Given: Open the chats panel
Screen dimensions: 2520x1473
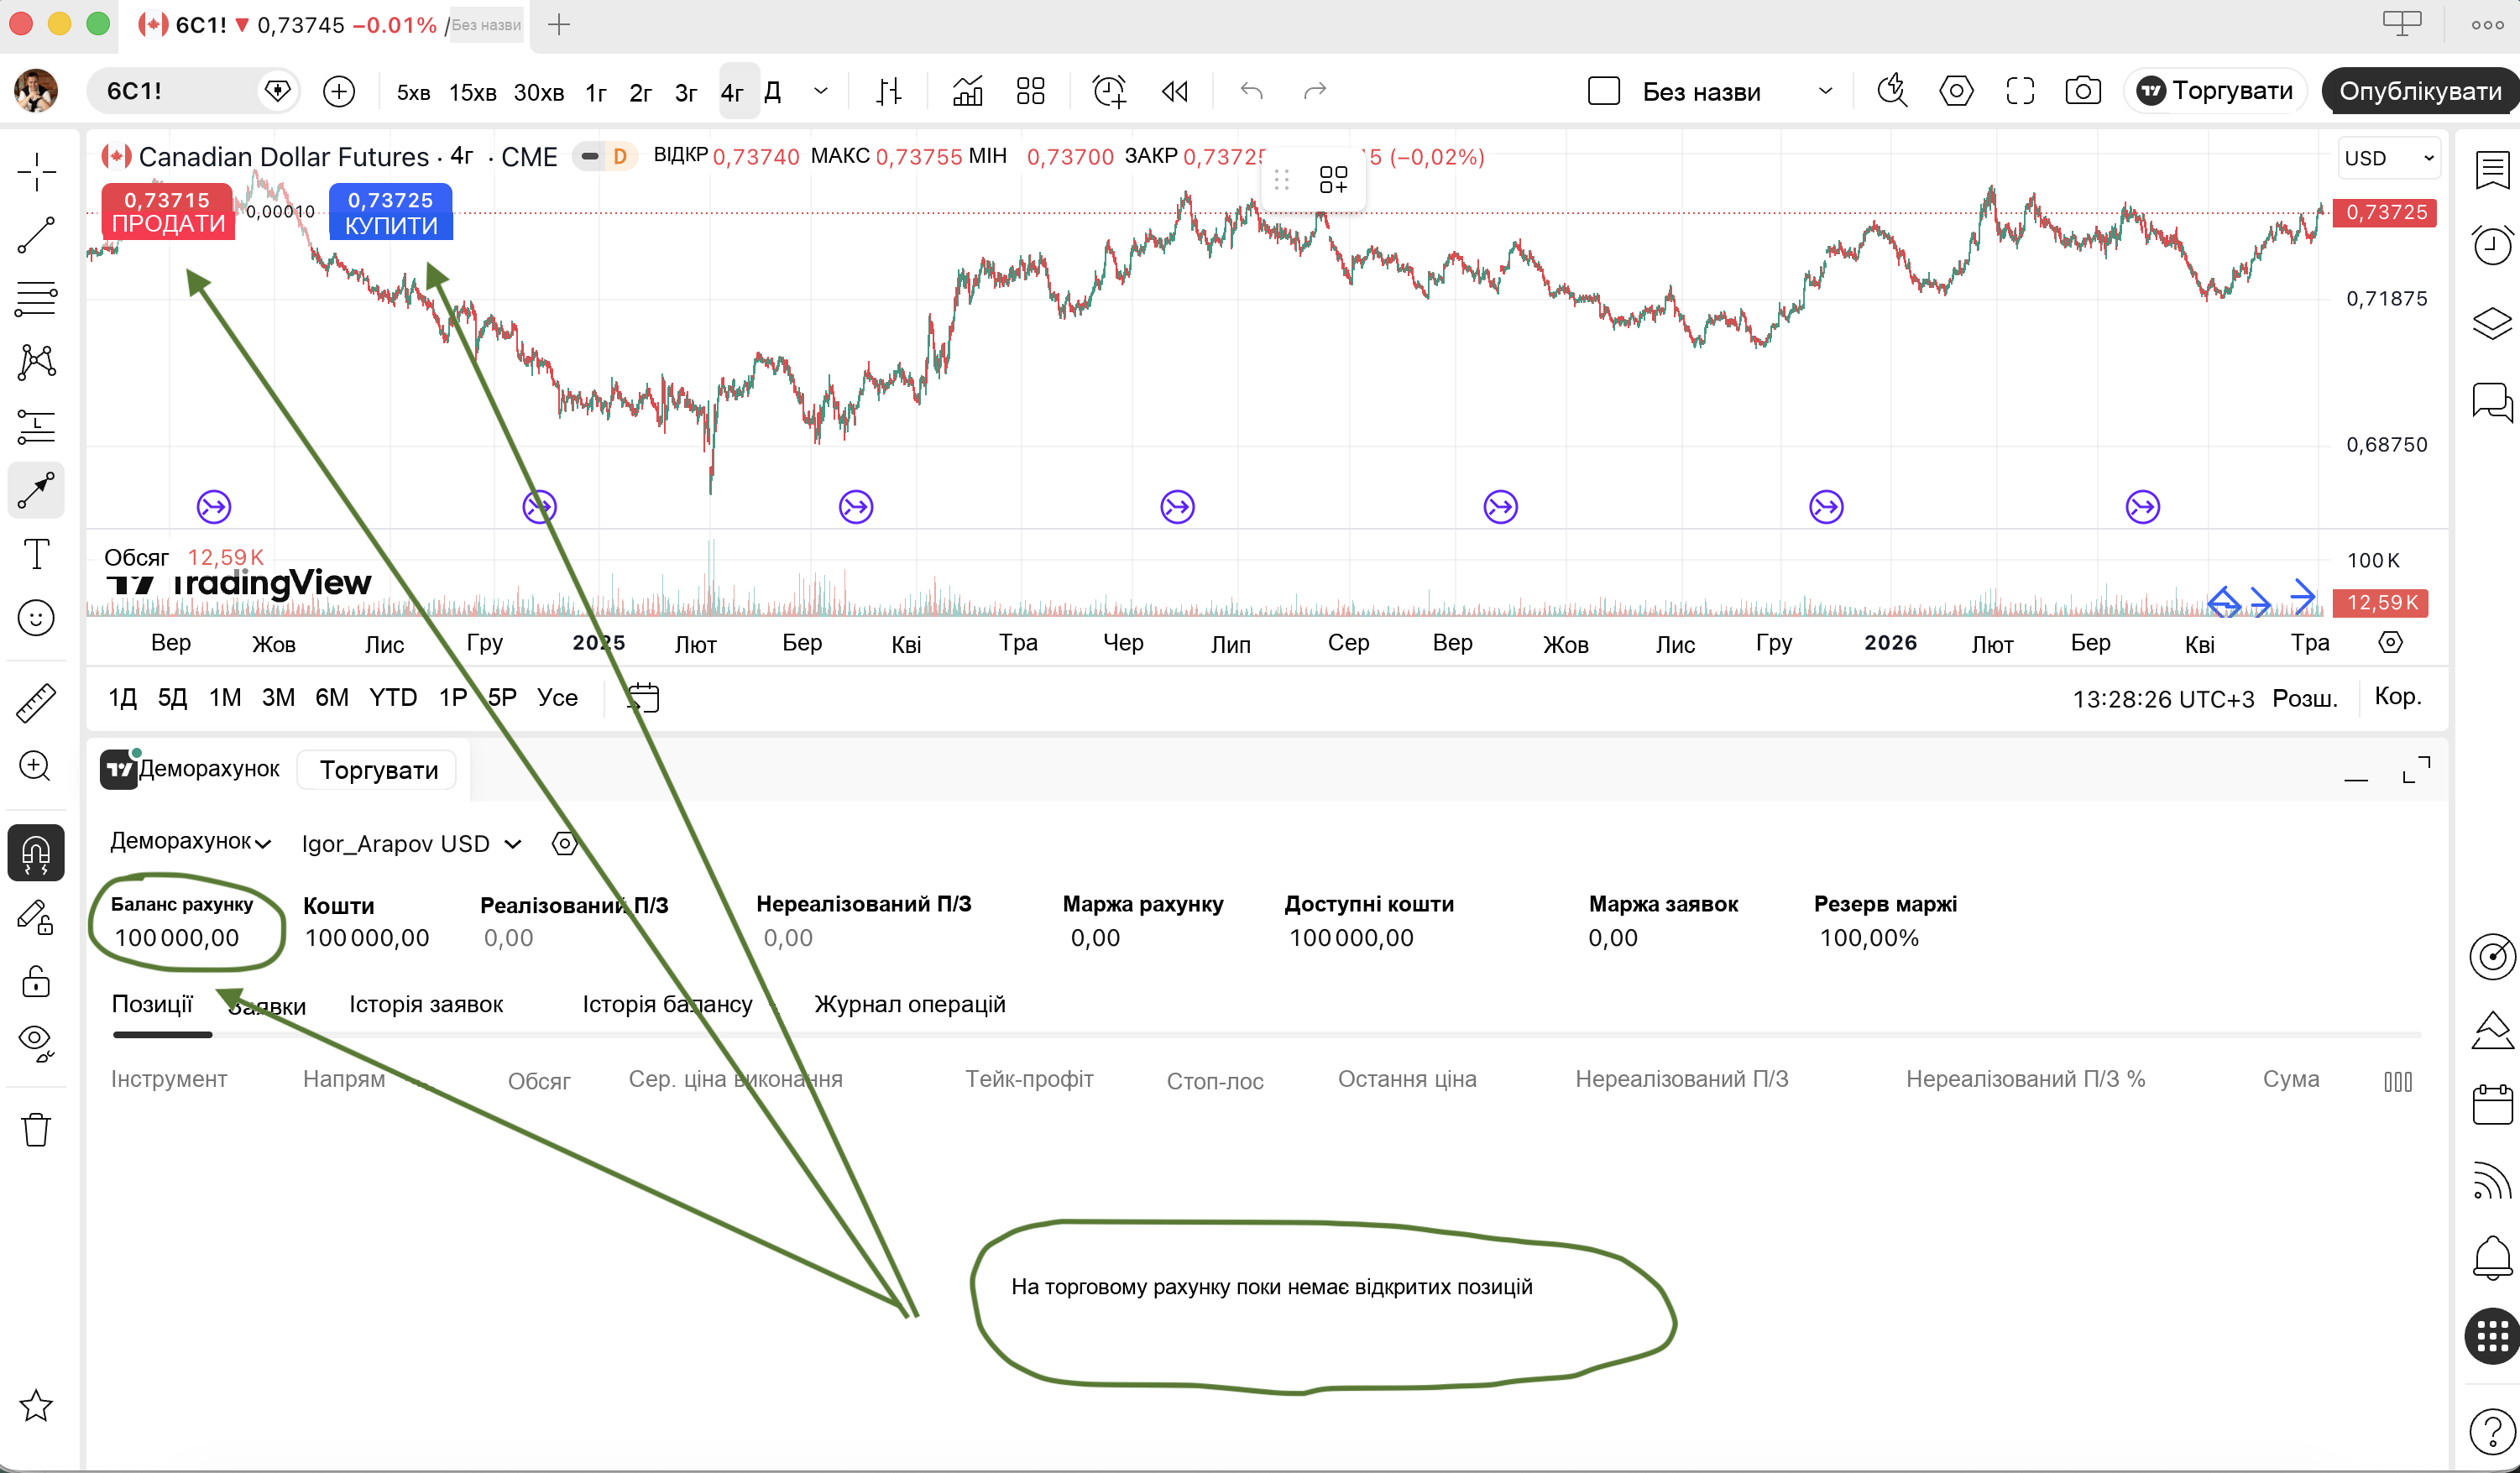Looking at the screenshot, I should coord(2492,402).
